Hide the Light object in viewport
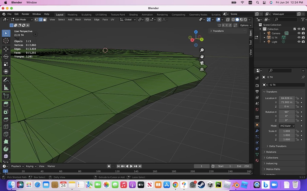Screen dimensions: 307x191 299,42
